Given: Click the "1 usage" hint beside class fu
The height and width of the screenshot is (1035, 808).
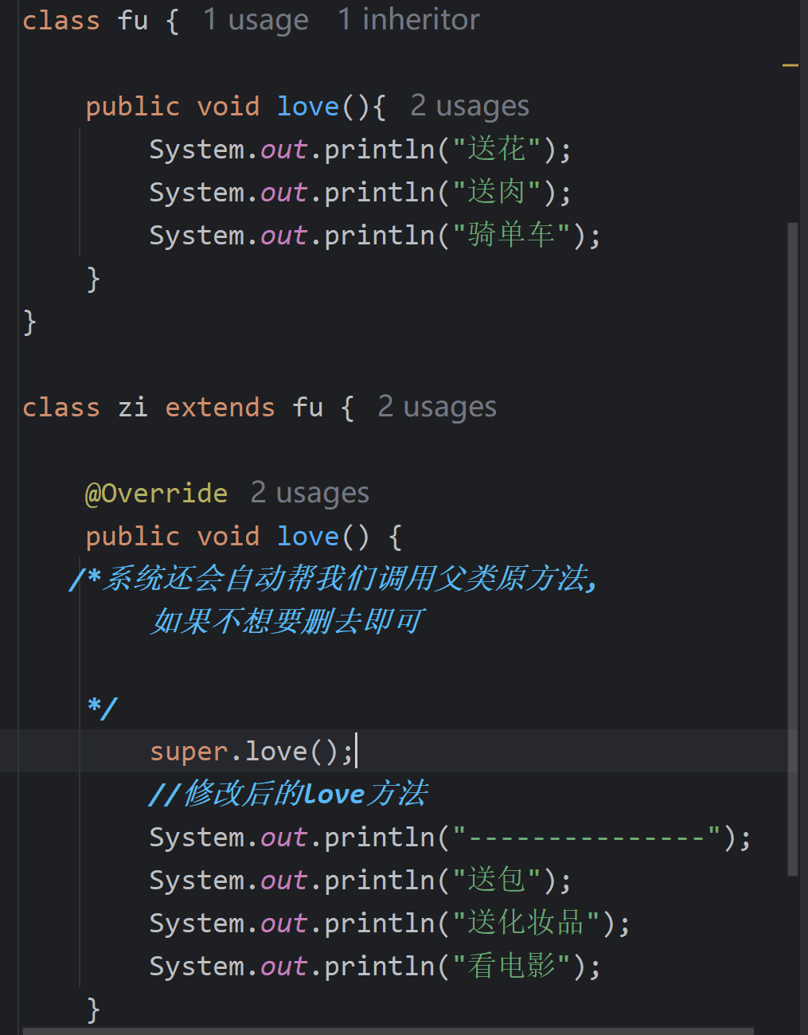Looking at the screenshot, I should pos(256,20).
